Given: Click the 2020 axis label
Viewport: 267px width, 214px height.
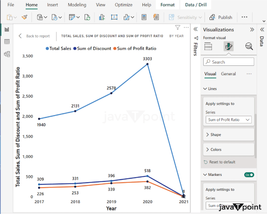Looking at the screenshot, I should point(147,202).
